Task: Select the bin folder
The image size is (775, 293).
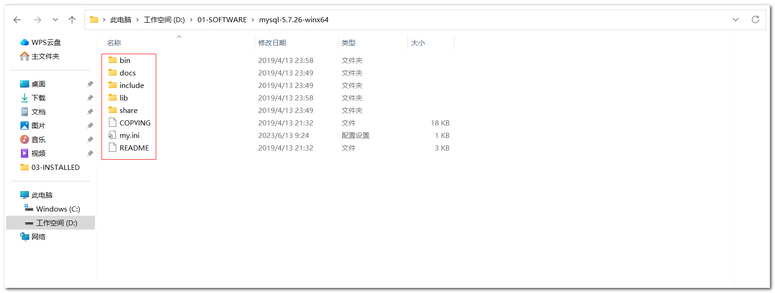Action: [125, 60]
